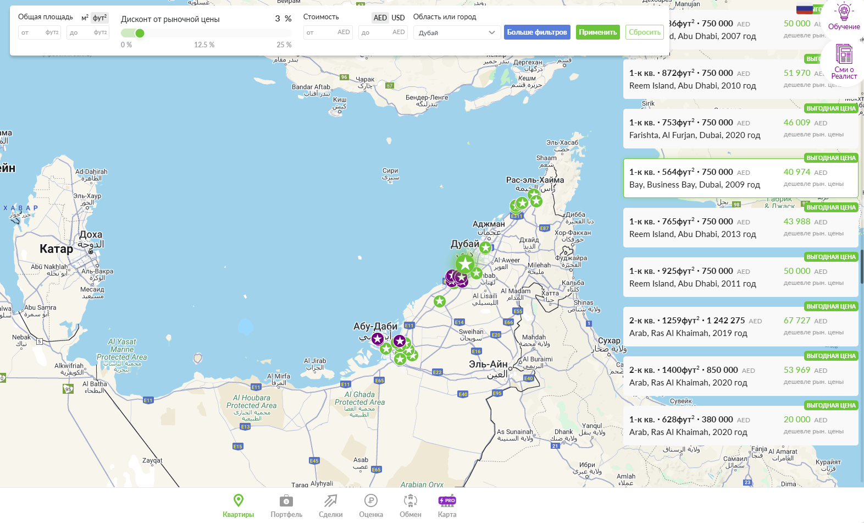
Task: Click the Обучение lightbulb icon
Action: [844, 12]
